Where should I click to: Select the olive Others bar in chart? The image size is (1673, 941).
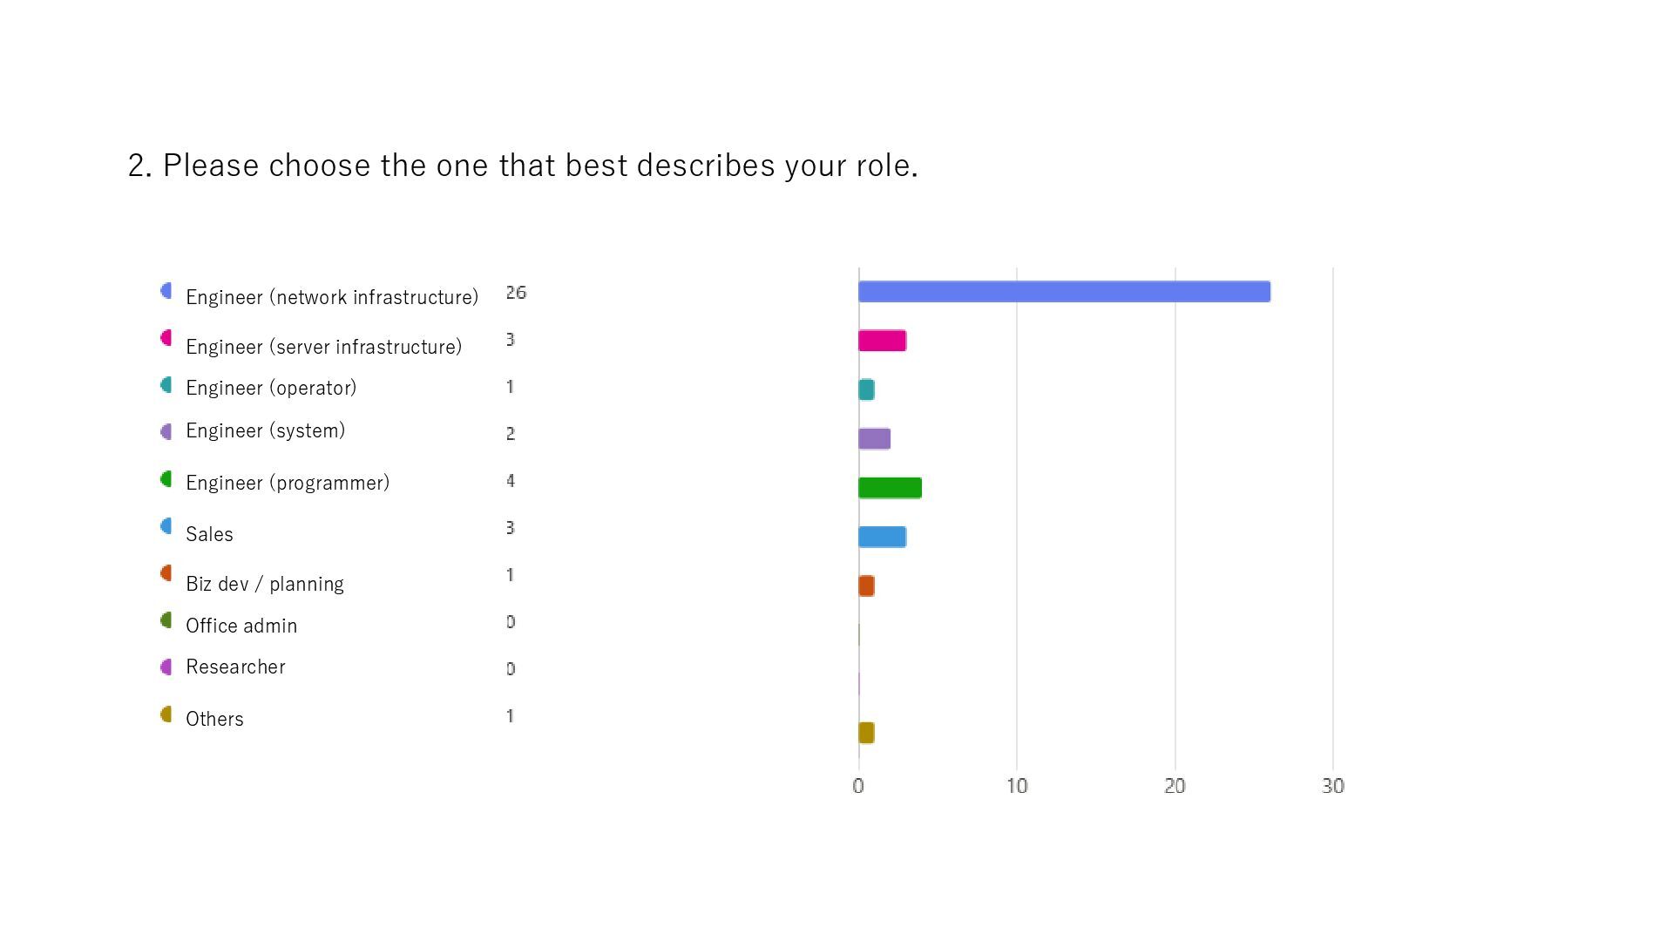[866, 733]
